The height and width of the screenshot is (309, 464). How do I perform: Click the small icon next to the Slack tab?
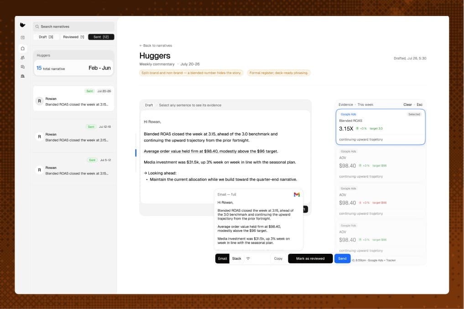coord(248,258)
